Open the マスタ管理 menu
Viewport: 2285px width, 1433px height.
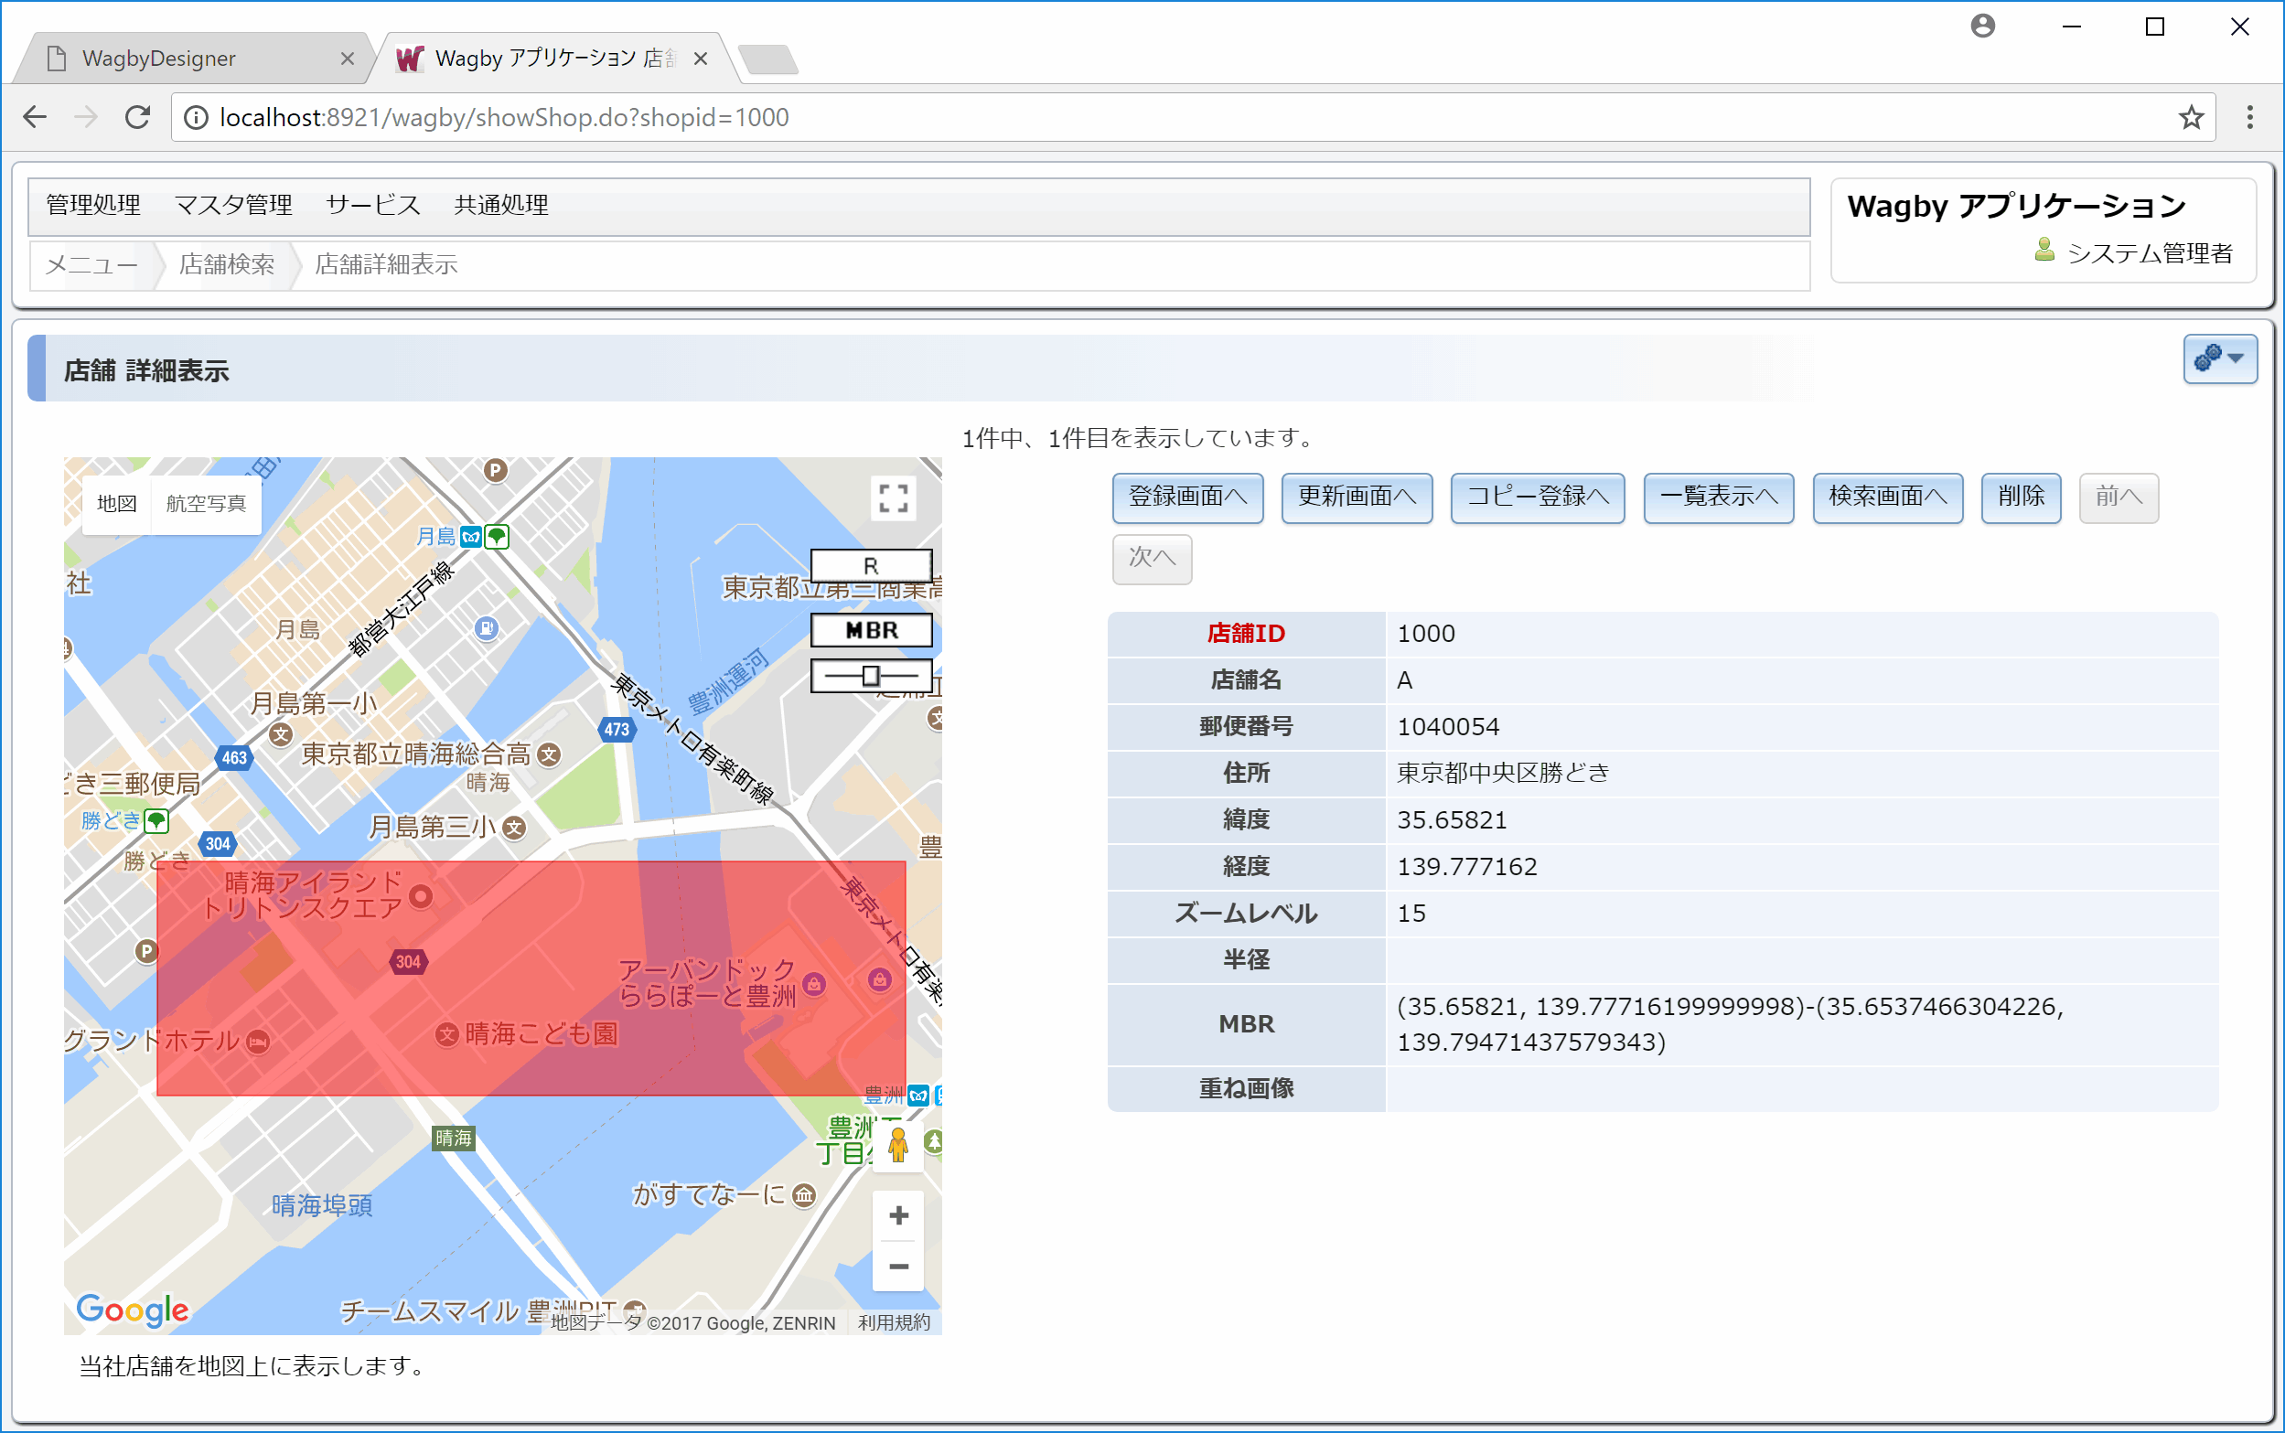tap(233, 205)
